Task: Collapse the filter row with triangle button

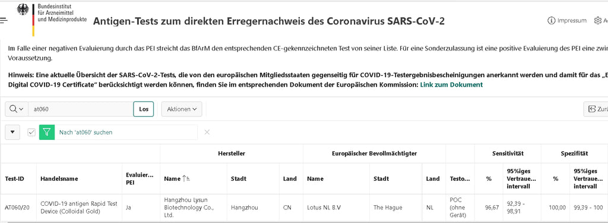Action: pyautogui.click(x=12, y=132)
